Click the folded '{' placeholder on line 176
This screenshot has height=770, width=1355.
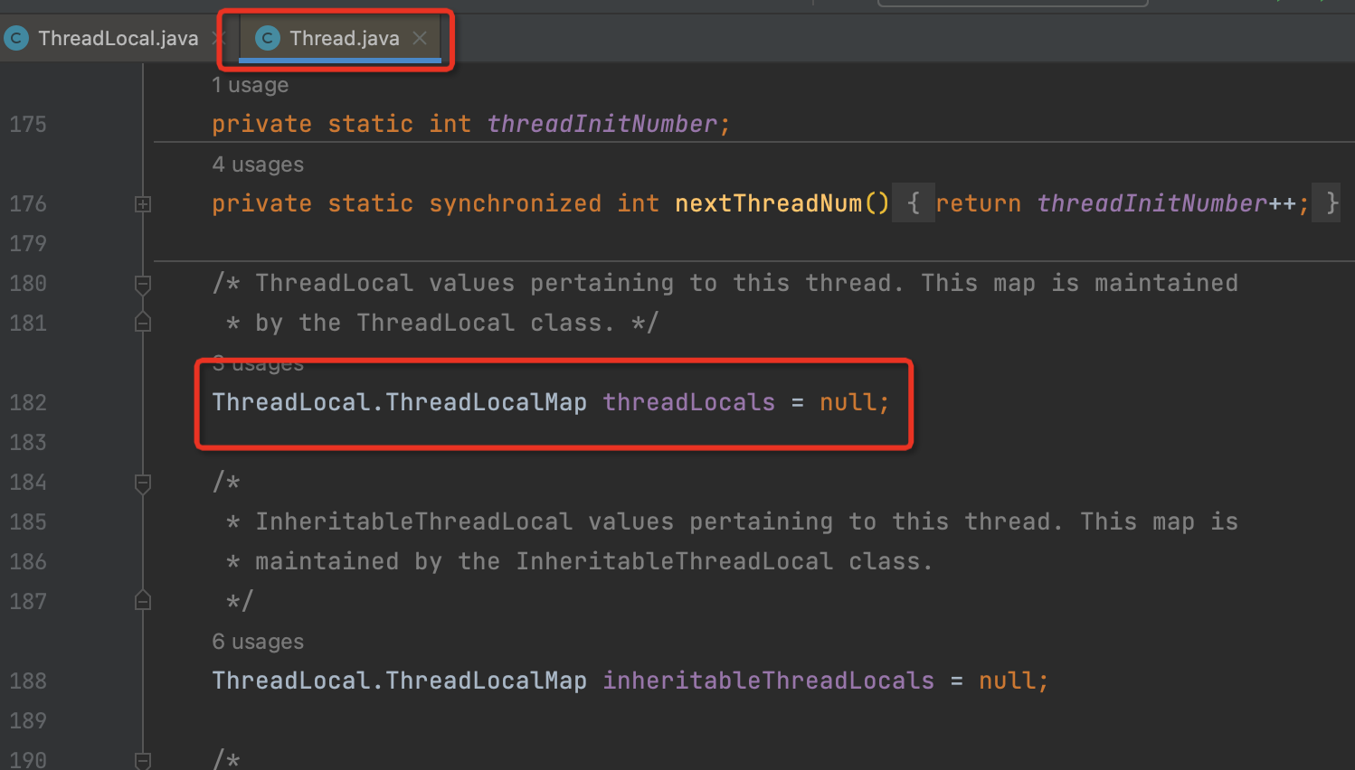coord(914,203)
